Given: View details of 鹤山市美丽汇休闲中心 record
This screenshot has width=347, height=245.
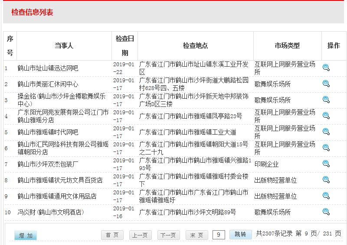Looking at the screenshot, I should pos(326,84).
